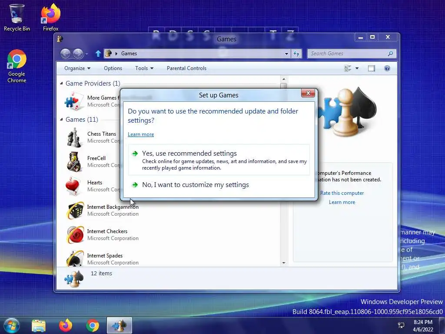Collapse the Games (11) group
This screenshot has width=445, height=334.
click(61, 119)
